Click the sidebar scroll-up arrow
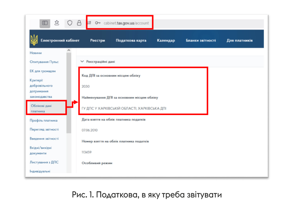 (69, 50)
